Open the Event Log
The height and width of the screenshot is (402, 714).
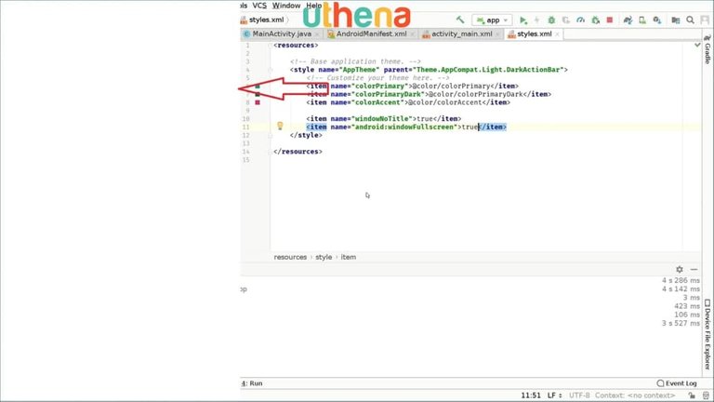tap(677, 383)
